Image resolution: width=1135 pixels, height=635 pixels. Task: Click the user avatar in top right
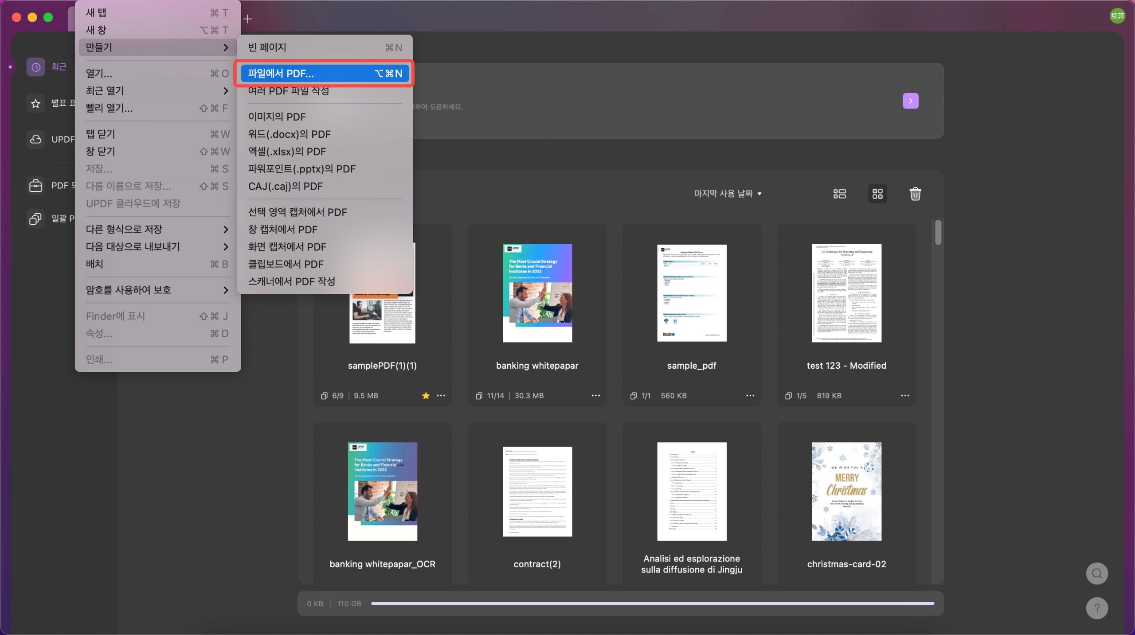[x=1117, y=16]
